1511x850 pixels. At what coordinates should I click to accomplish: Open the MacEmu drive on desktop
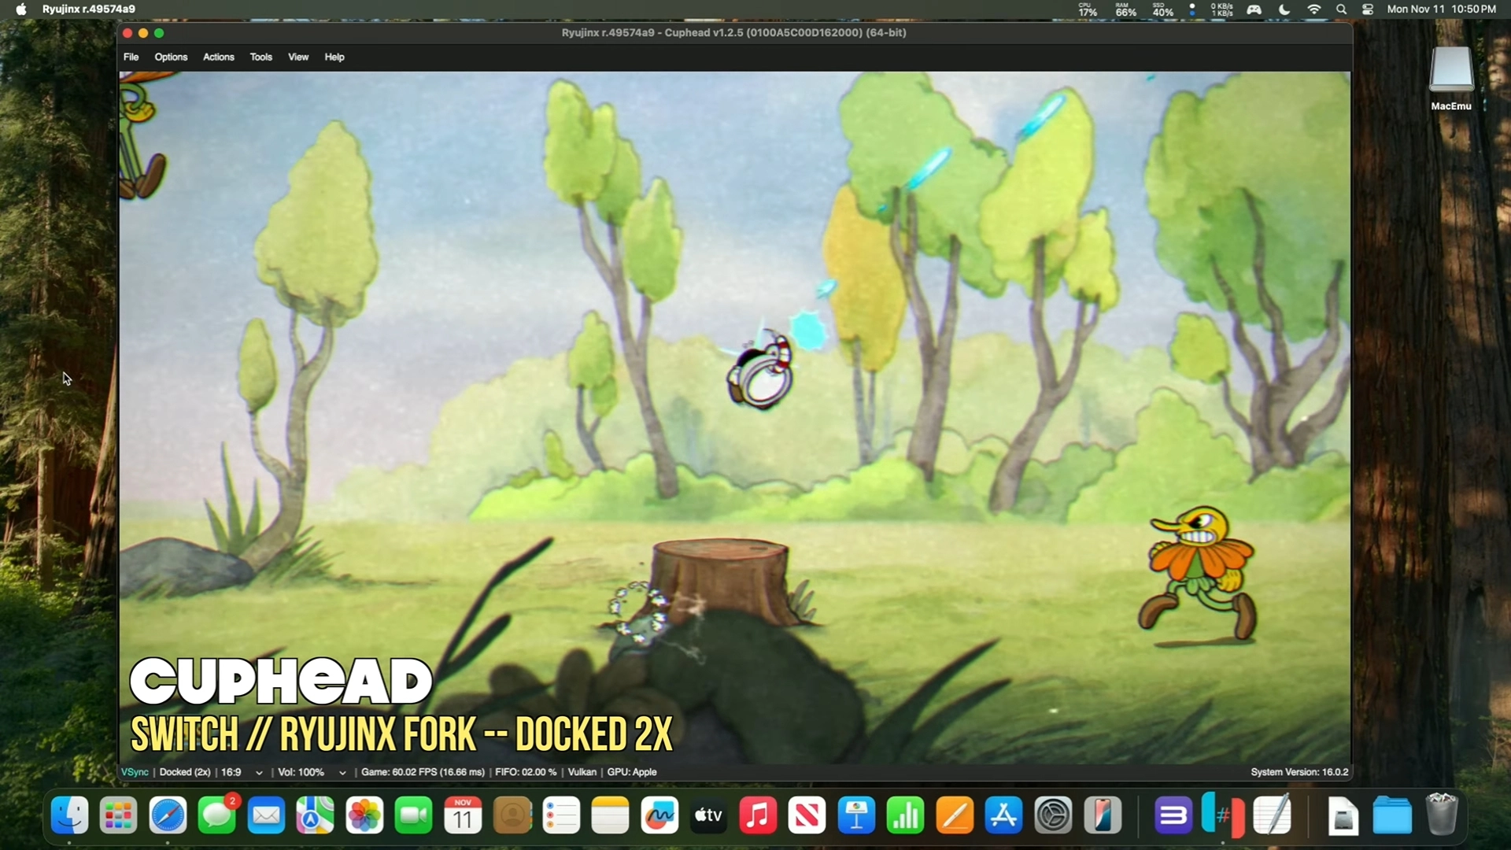pos(1450,71)
